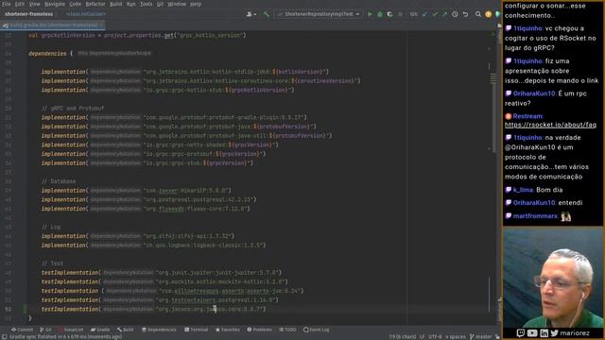The height and width of the screenshot is (340, 605).
Task: Open the Favorites tool window
Action: tap(228, 330)
